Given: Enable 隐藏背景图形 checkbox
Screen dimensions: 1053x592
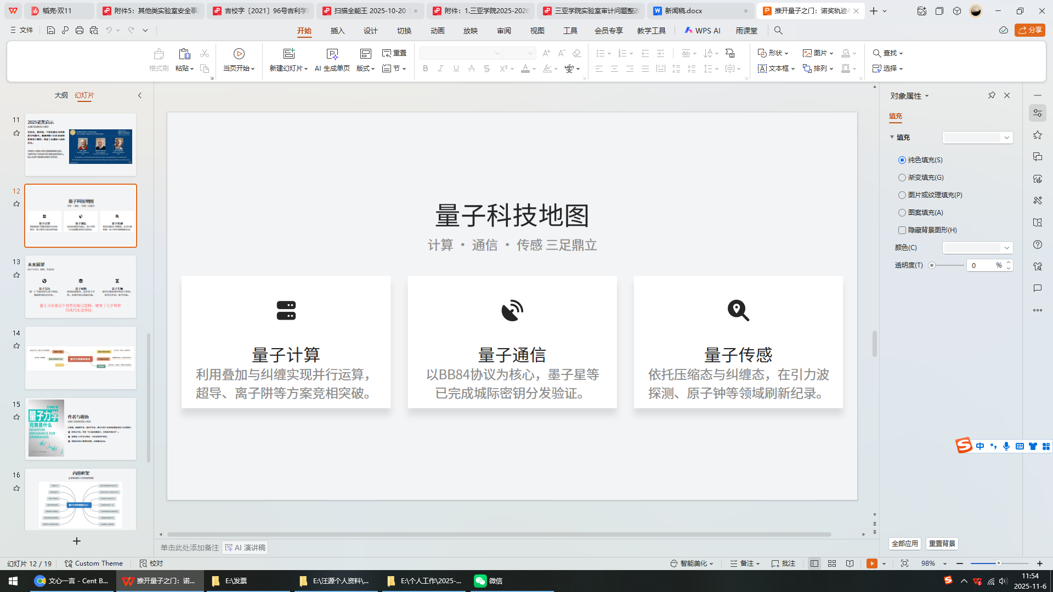Looking at the screenshot, I should pos(902,230).
